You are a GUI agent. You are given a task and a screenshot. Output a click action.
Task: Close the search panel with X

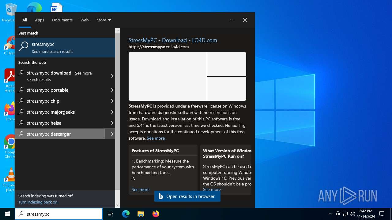coord(245,20)
